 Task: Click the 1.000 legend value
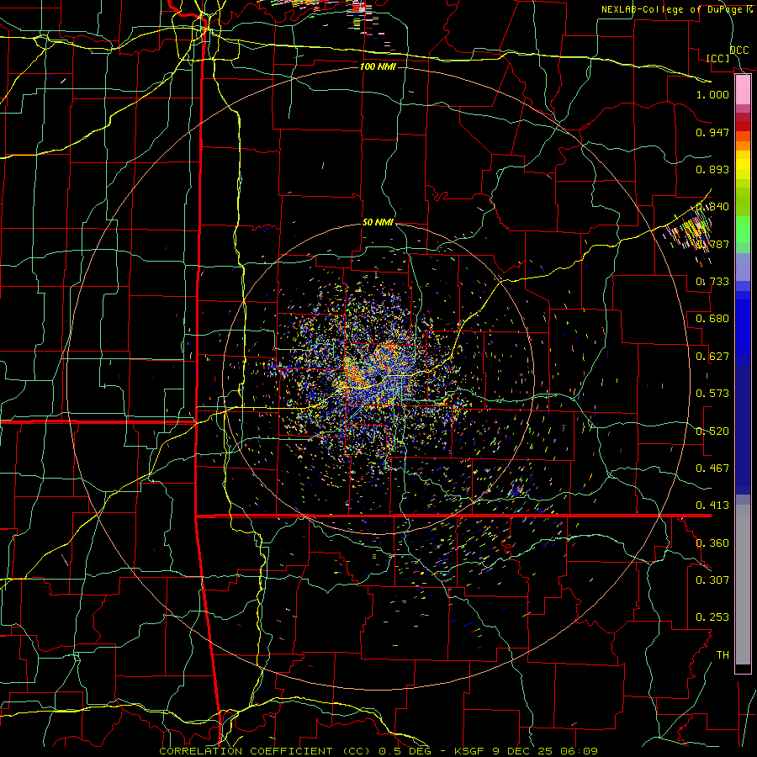pyautogui.click(x=712, y=94)
